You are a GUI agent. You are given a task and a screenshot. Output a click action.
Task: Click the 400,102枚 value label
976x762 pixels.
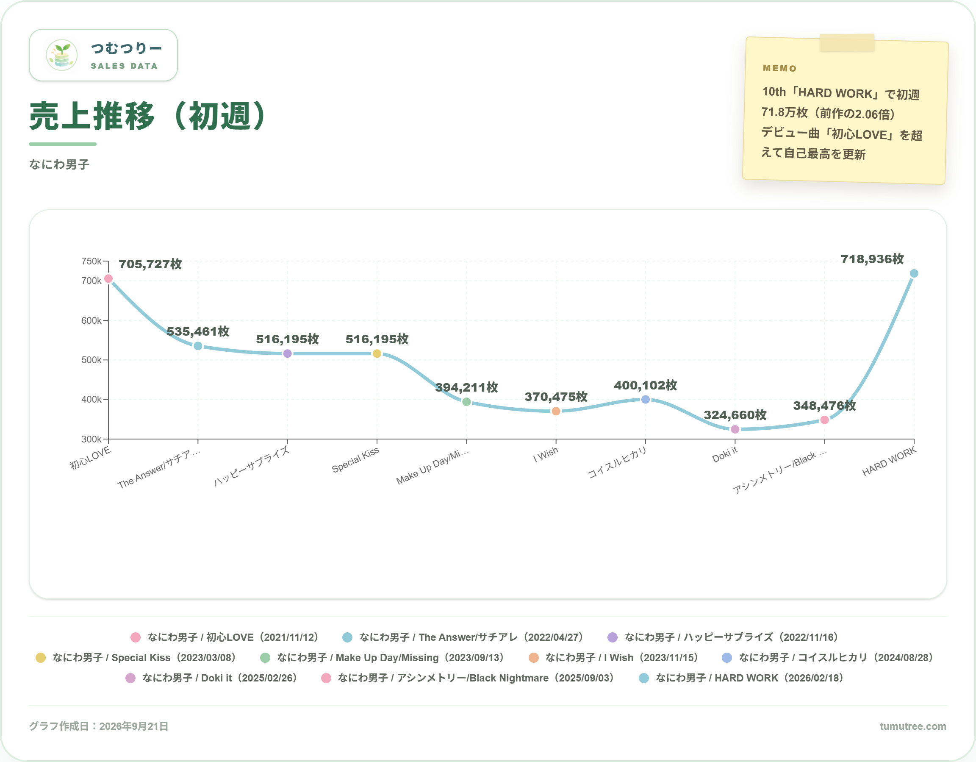click(x=645, y=386)
